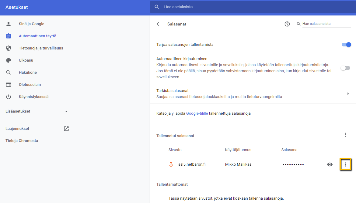Select Sinä ja Google in sidebar
The height and width of the screenshot is (203, 356).
(31, 24)
